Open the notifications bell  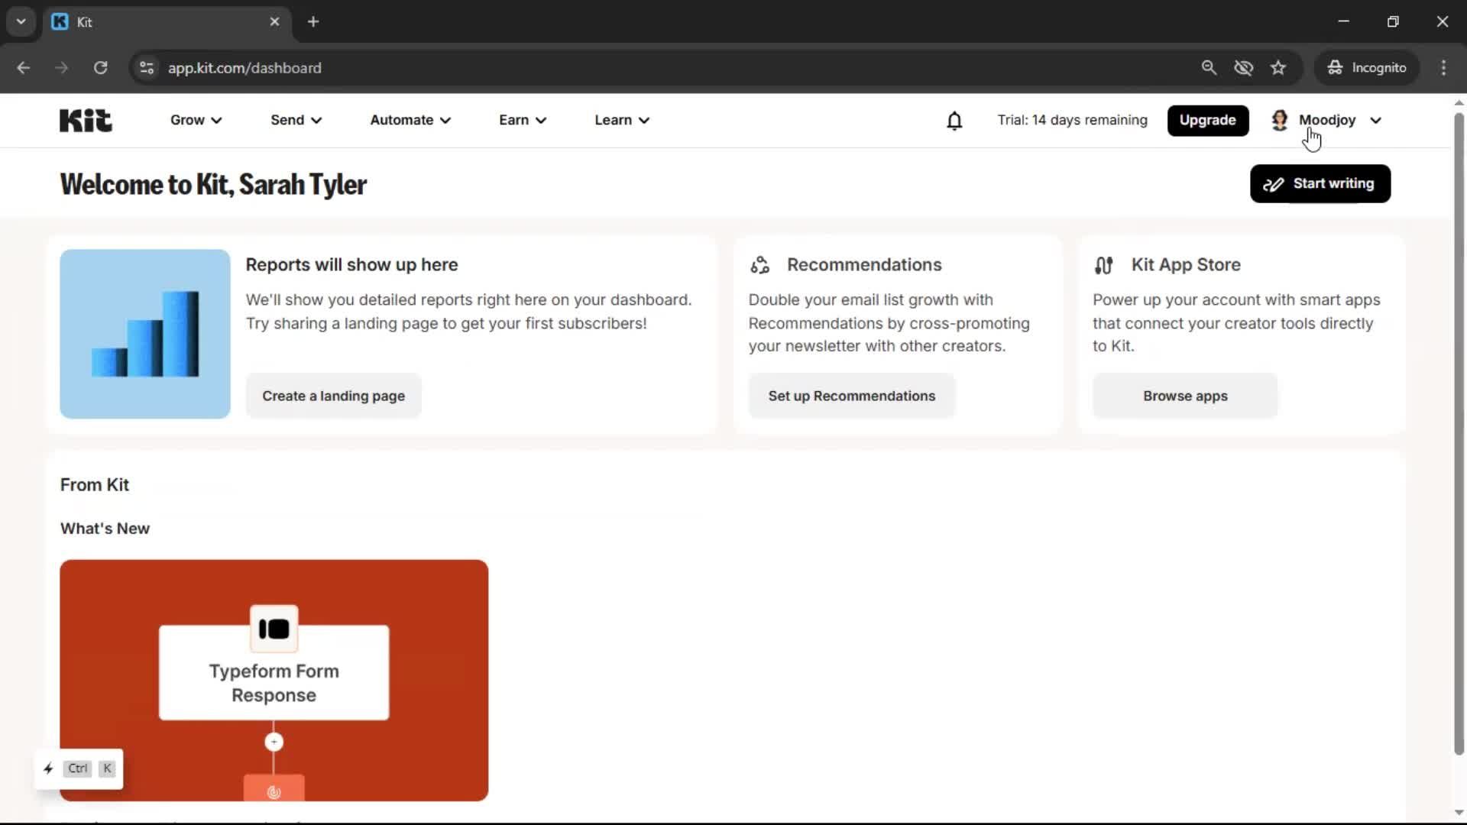coord(954,121)
